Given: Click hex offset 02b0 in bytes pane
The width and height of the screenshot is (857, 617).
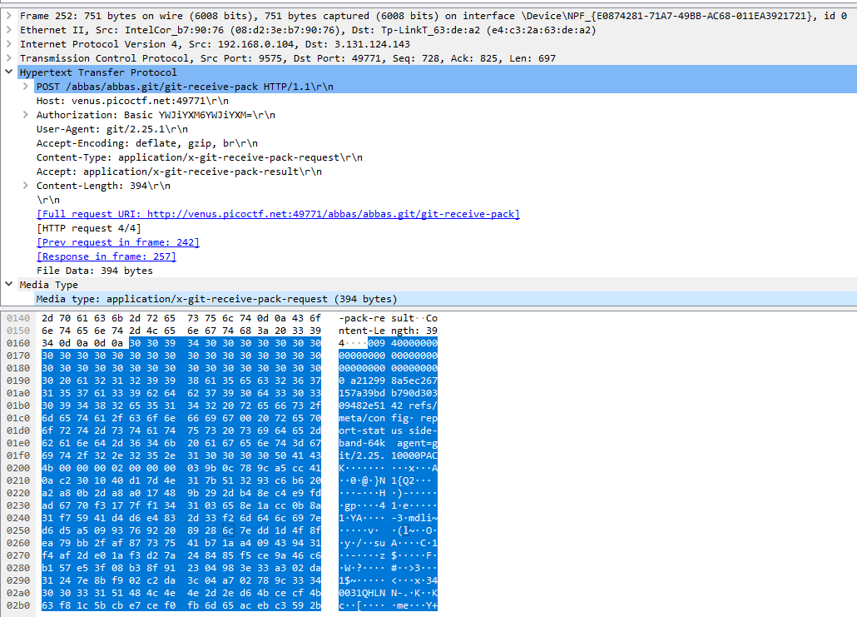Looking at the screenshot, I should coord(18,605).
